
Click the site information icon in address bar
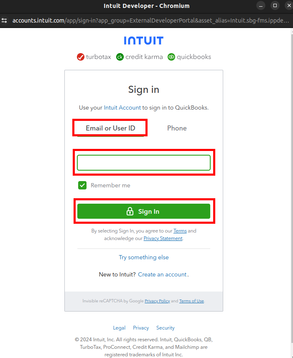point(5,20)
